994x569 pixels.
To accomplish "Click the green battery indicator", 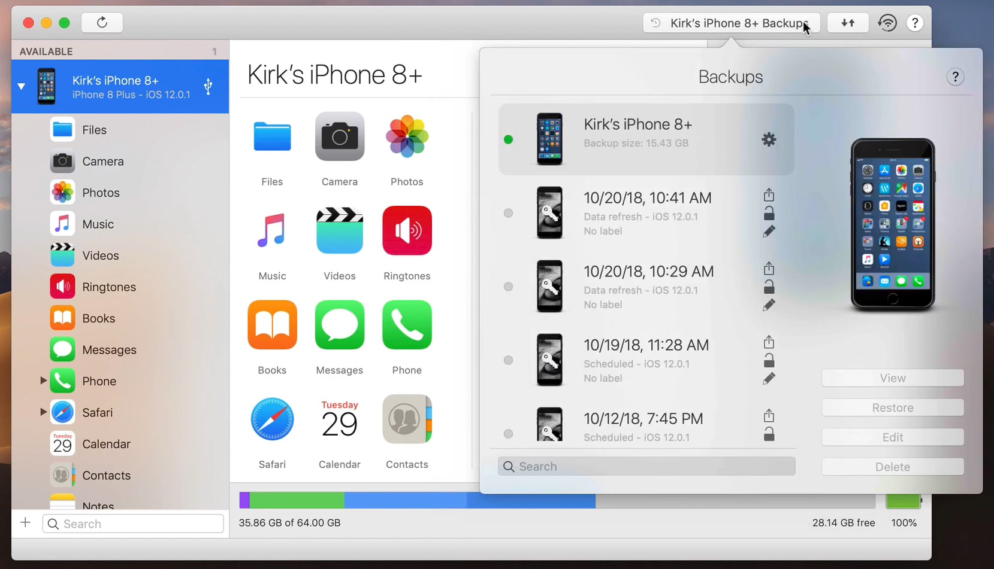I will click(904, 501).
